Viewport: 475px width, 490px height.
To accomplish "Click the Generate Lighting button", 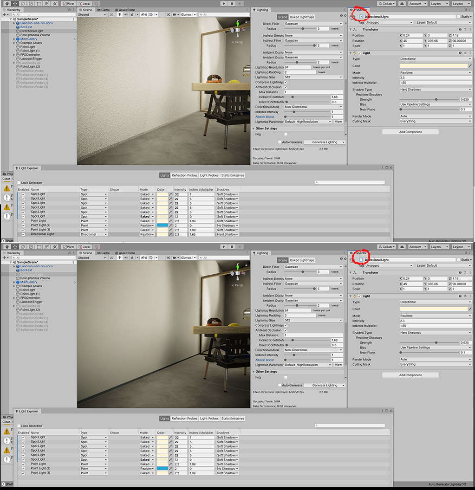I will coord(324,142).
